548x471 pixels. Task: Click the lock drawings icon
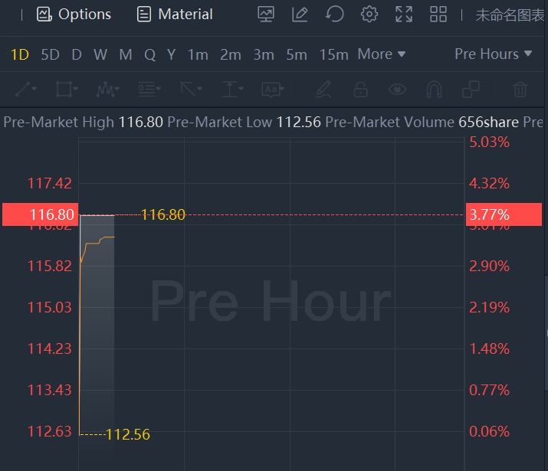tap(359, 90)
